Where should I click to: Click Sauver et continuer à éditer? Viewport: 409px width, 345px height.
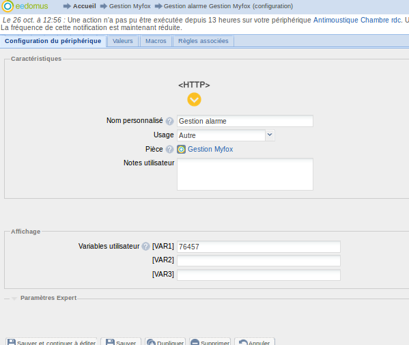tap(51, 342)
